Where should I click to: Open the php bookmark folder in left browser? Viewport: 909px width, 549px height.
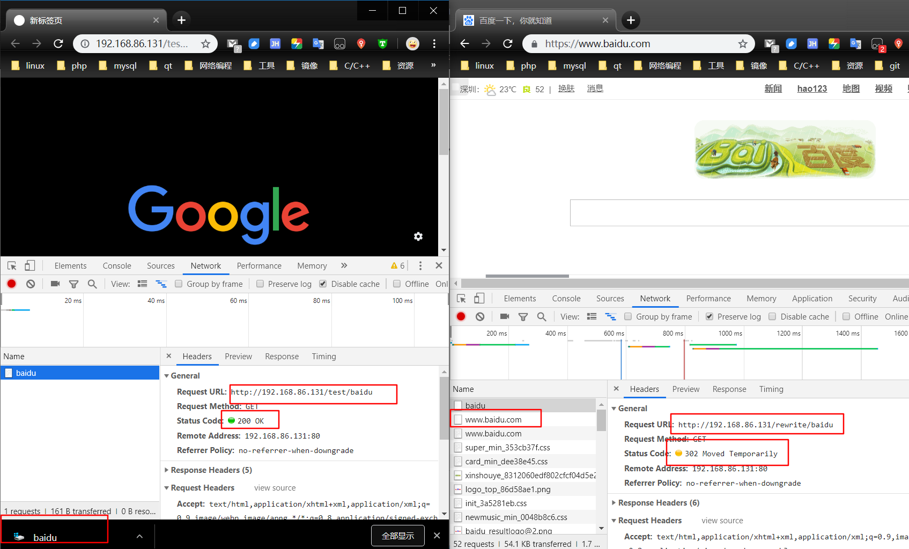click(72, 65)
